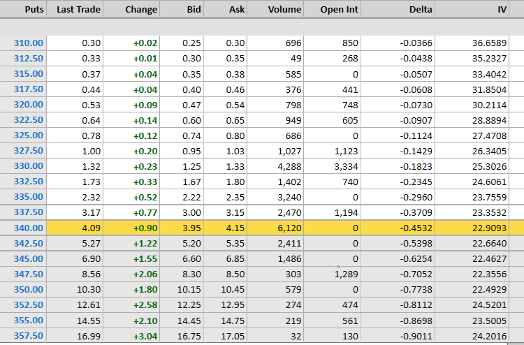Click the volume value 949
This screenshot has width=524, height=345.
pyautogui.click(x=293, y=120)
